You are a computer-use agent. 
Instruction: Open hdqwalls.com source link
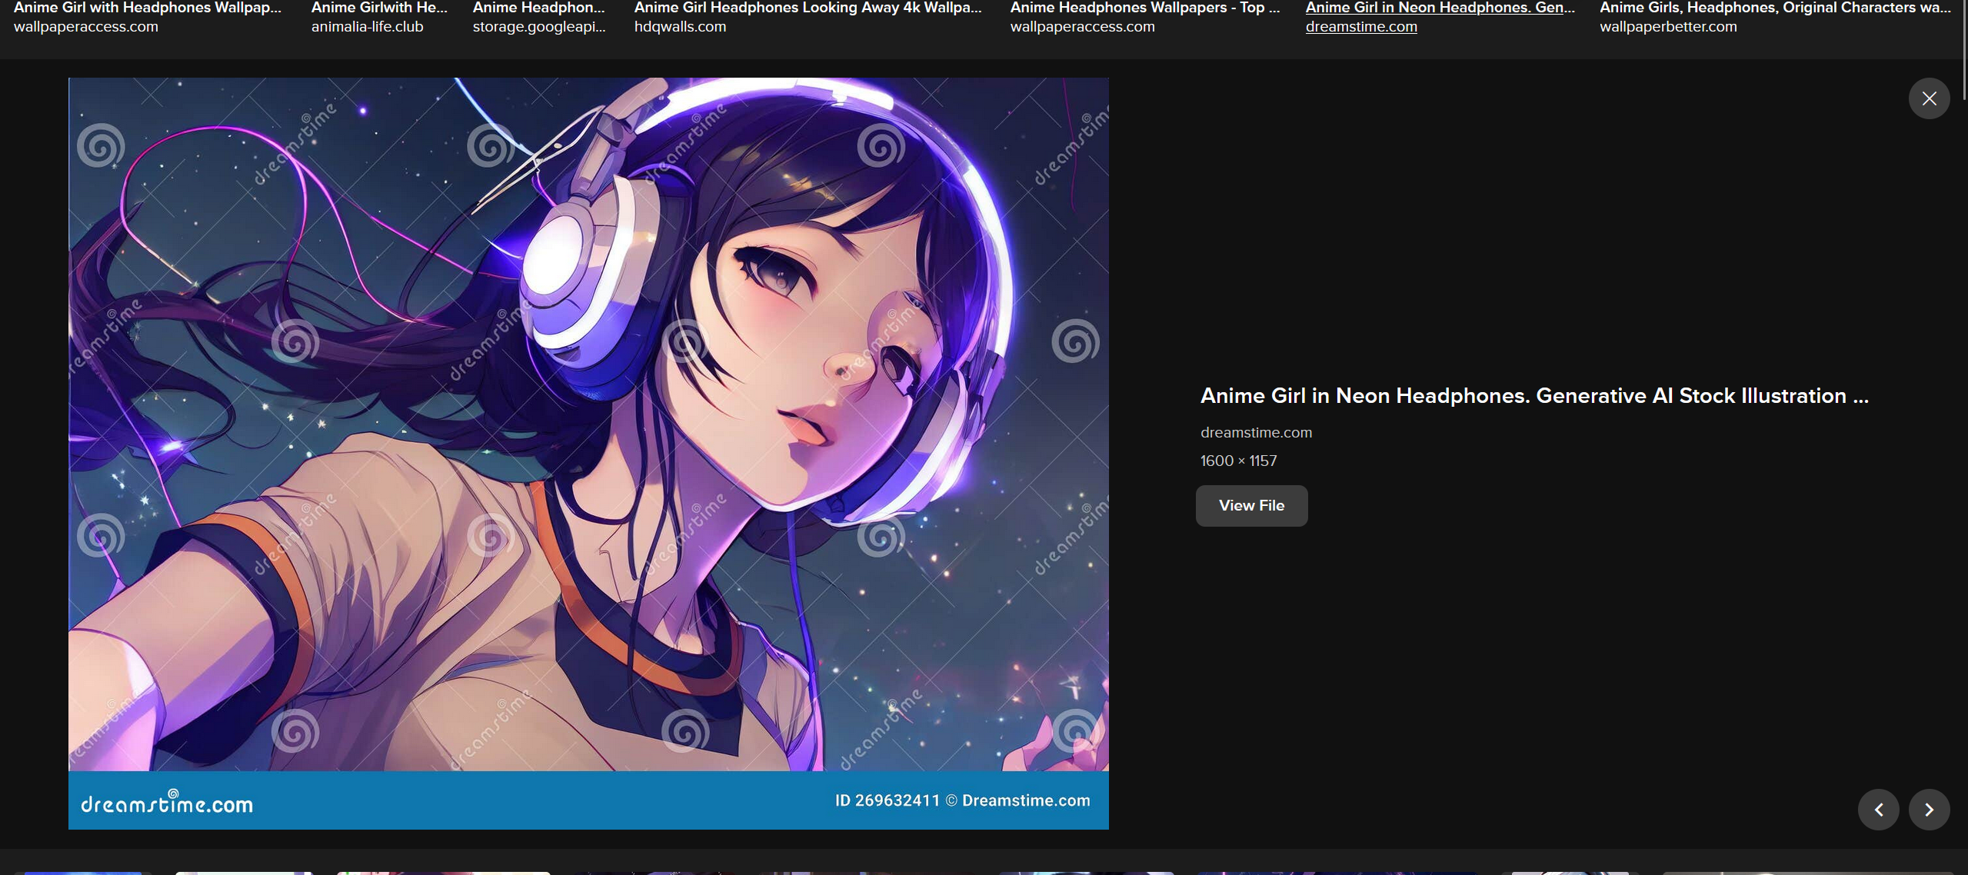coord(680,27)
